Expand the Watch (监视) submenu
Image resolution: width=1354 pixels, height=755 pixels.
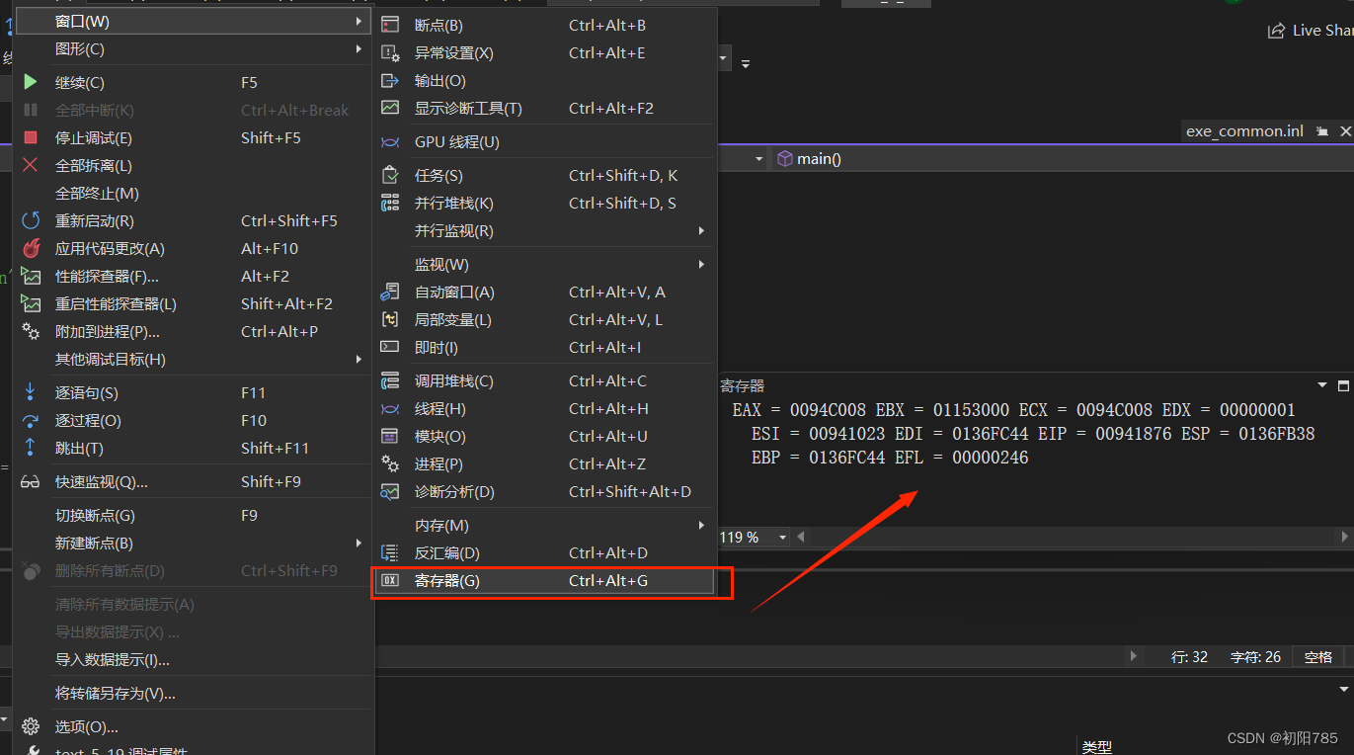point(543,264)
